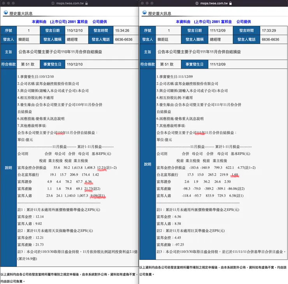Click 第 51 款 in the left window
The width and height of the screenshot is (288, 284).
[x=28, y=64]
